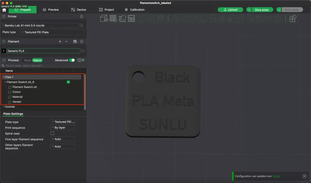311x183 pixels.
Task: Click the Generic PLA filament field
Action: click(x=44, y=51)
